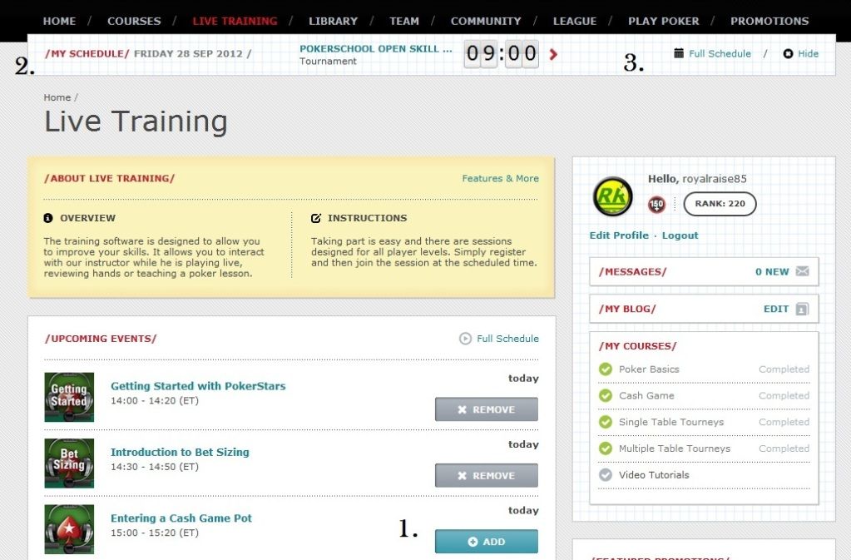This screenshot has height=560, width=851.
Task: Click the Messages envelope icon
Action: pos(802,271)
